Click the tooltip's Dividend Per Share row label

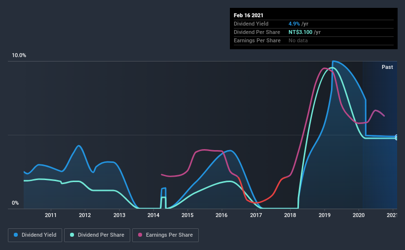pos(257,32)
